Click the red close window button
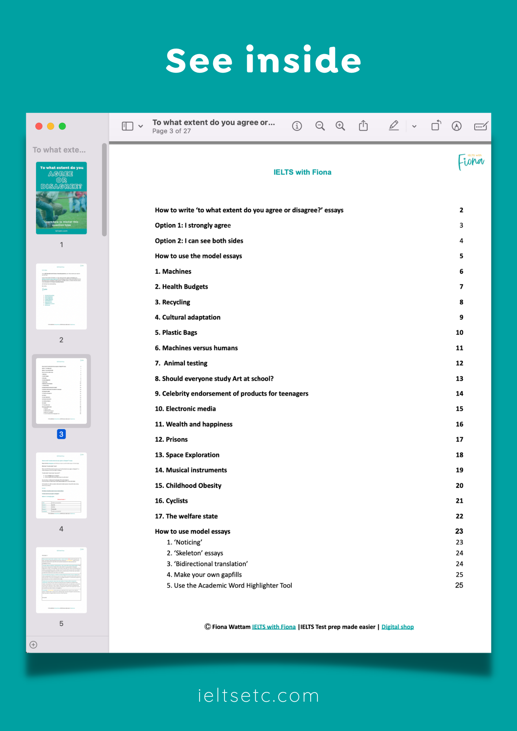The width and height of the screenshot is (517, 731). coord(39,126)
